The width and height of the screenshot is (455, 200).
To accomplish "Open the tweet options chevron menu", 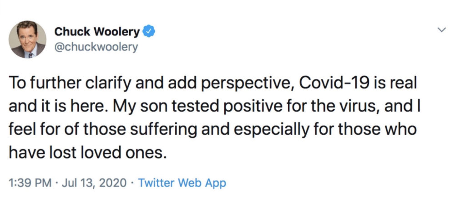I will pos(440,30).
